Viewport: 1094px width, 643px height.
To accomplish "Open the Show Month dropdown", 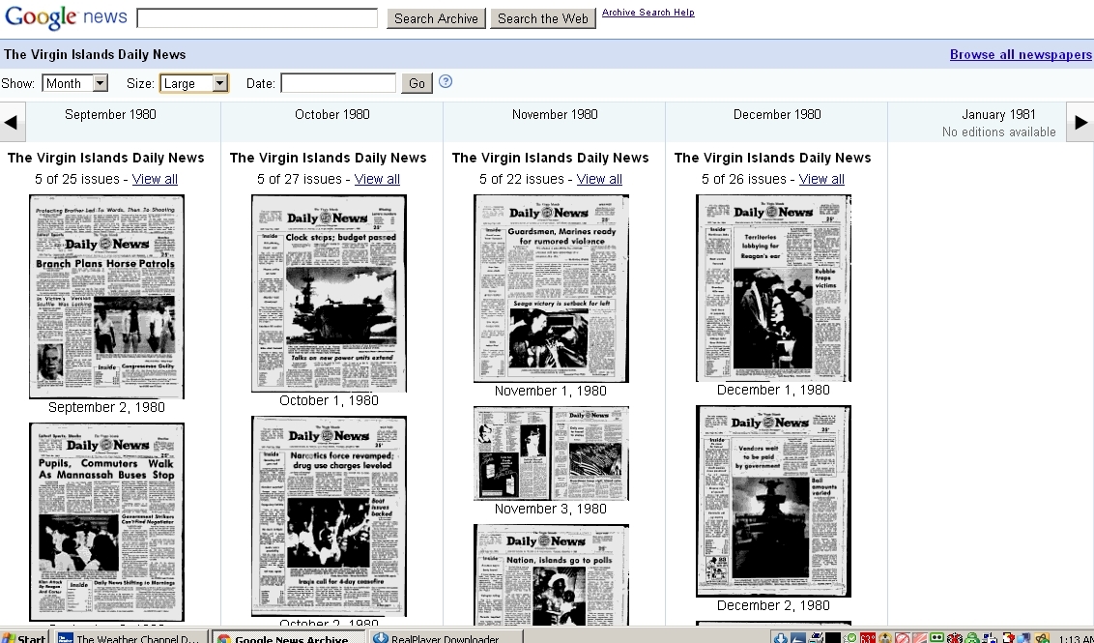I will tap(74, 83).
